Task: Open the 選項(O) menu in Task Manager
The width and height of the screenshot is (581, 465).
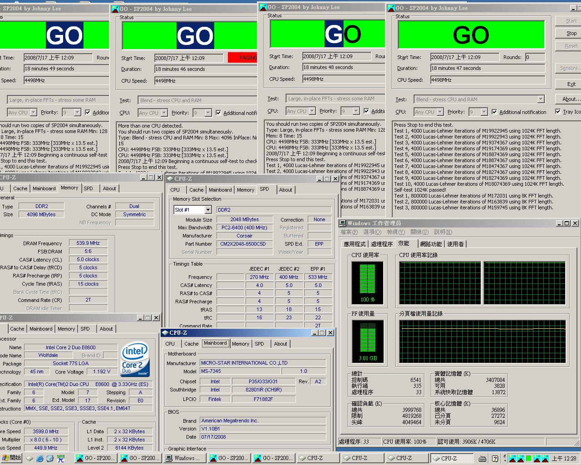Action: coord(372,232)
